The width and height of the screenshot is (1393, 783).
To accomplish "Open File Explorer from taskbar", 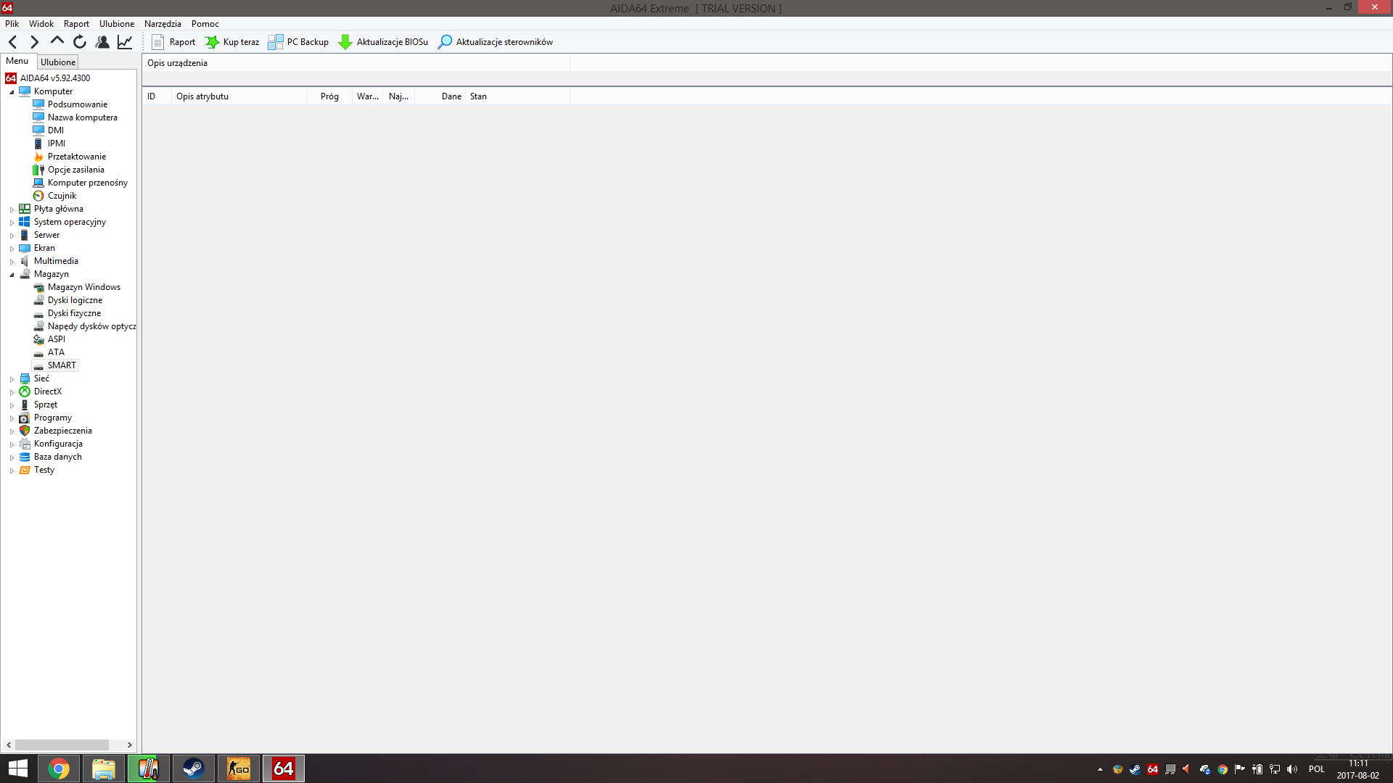I will (x=103, y=768).
